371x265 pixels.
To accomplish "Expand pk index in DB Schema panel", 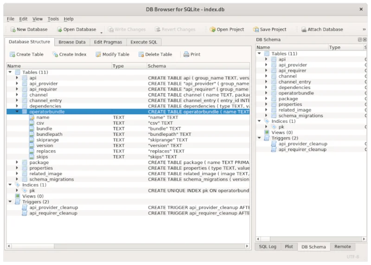I will coord(266,126).
